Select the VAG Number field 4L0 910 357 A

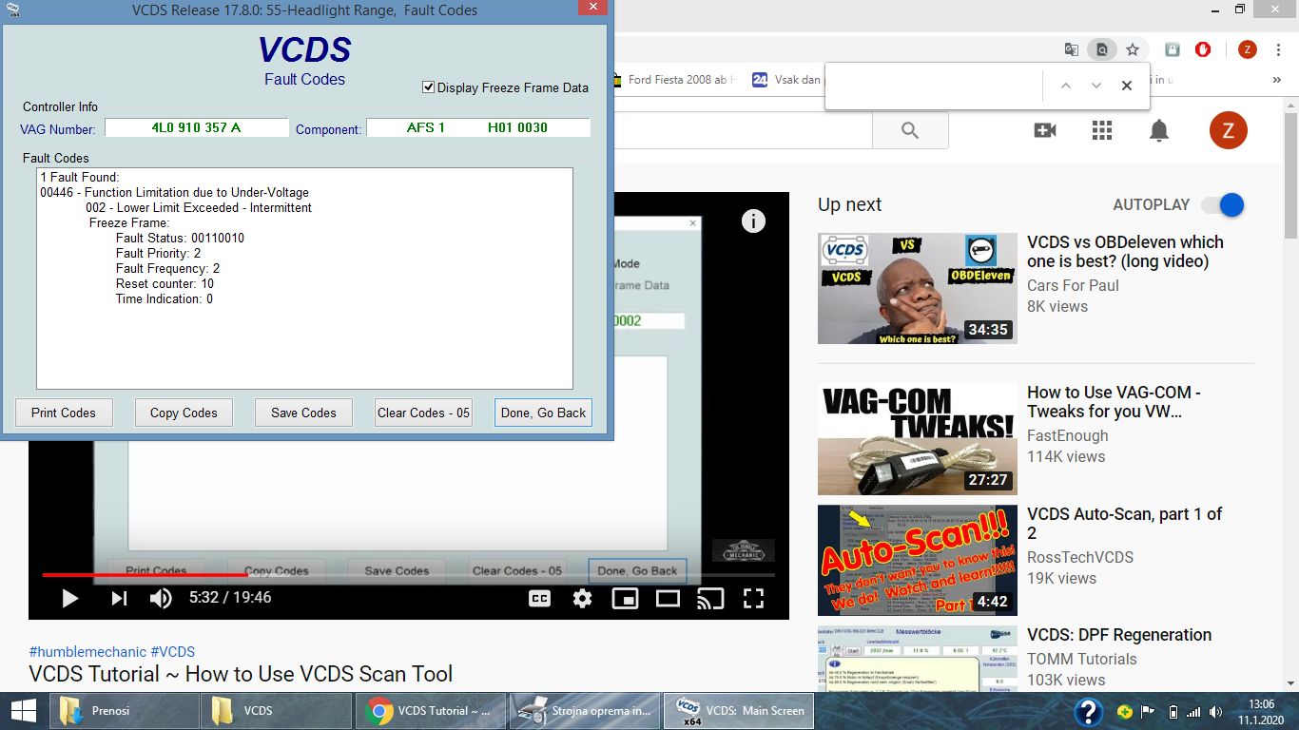pyautogui.click(x=196, y=127)
